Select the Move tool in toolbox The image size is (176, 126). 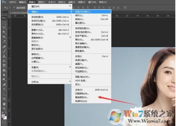click(x=4, y=18)
